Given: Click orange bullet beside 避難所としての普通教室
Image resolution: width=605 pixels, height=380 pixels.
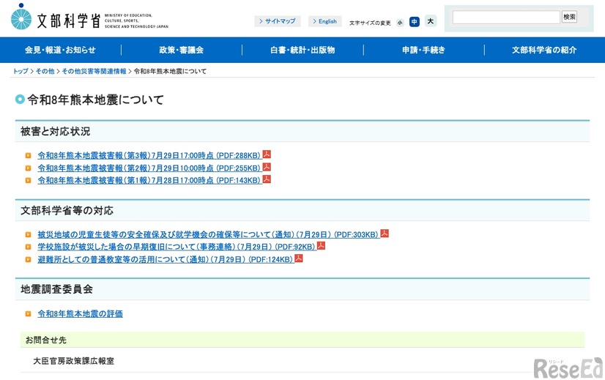Looking at the screenshot, I should click(28, 259).
